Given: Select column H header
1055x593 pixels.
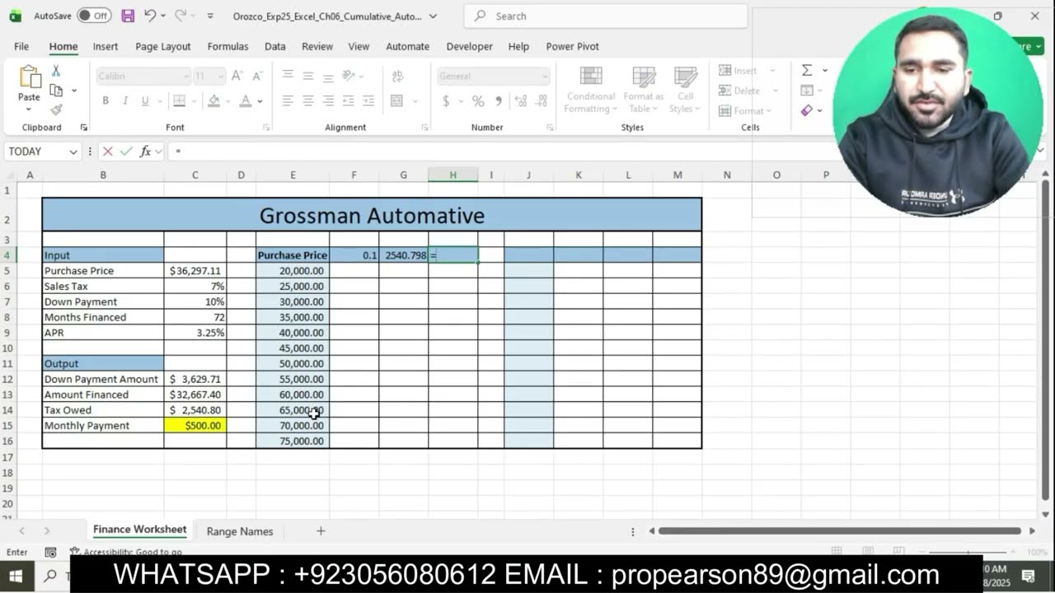Looking at the screenshot, I should [452, 175].
